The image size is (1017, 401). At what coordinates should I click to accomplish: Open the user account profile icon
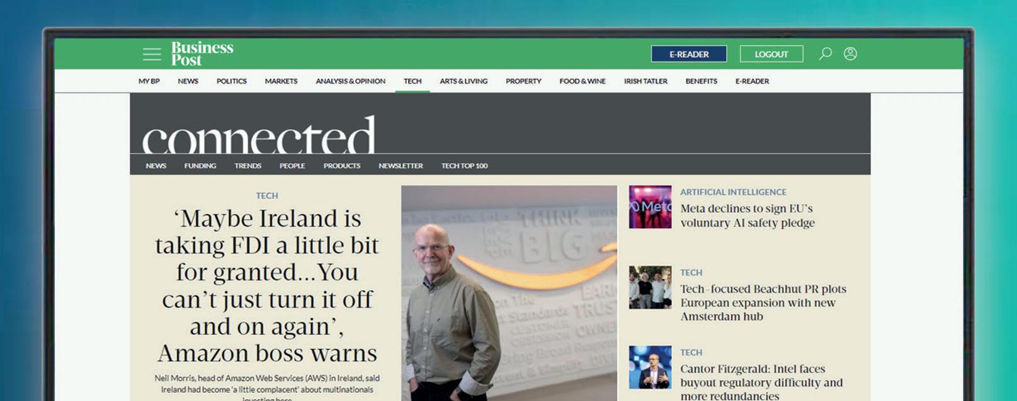pyautogui.click(x=850, y=54)
